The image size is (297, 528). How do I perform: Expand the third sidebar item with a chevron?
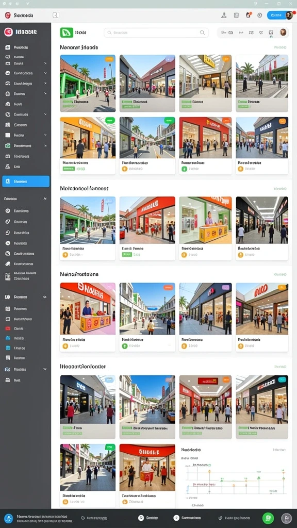(x=45, y=84)
